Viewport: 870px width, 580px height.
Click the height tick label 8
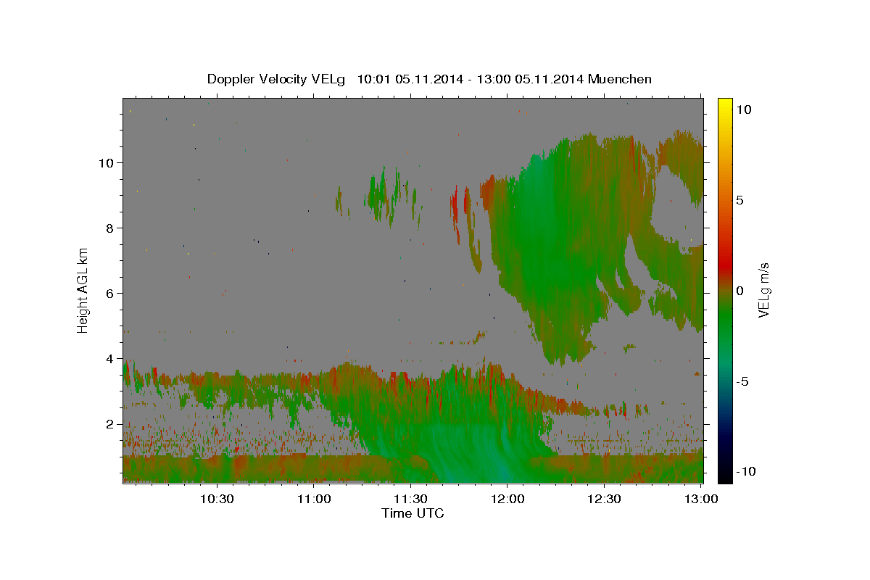[110, 228]
